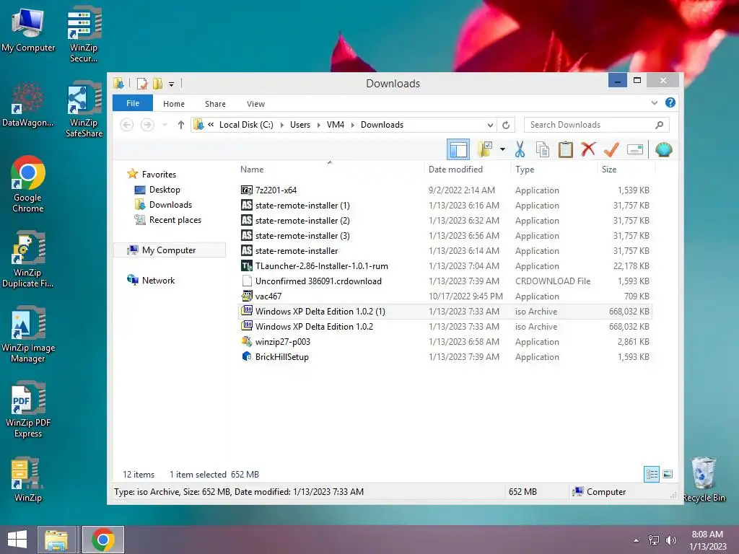This screenshot has height=554, width=739.
Task: Click the Copy toolbar icon
Action: pyautogui.click(x=543, y=150)
